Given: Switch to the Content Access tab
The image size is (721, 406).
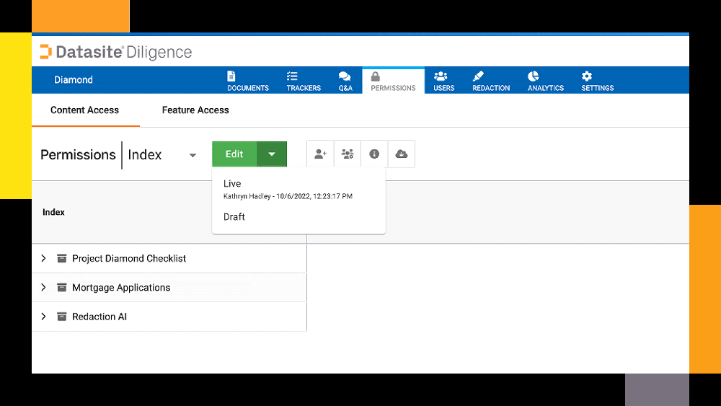Looking at the screenshot, I should [x=84, y=110].
